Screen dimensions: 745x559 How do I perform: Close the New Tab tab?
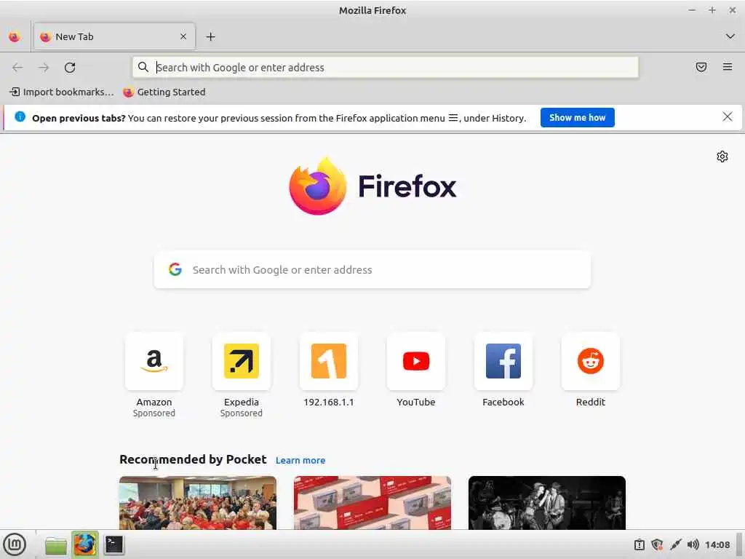coord(183,36)
